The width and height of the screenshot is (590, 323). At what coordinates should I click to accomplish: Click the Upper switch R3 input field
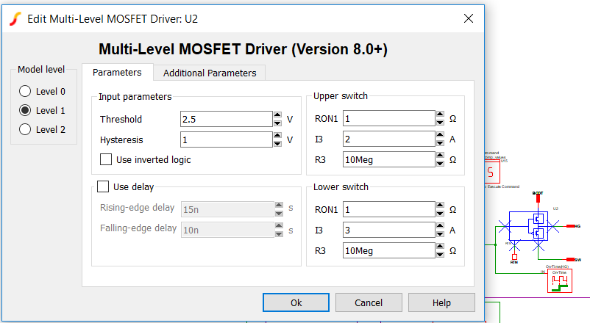[388, 159]
